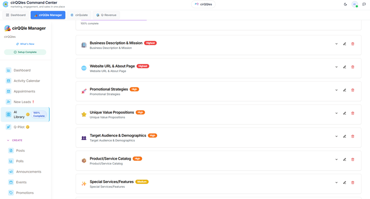Delete Promotional Strategies entry
Screen dimensions: 370x199
[x=353, y=90]
